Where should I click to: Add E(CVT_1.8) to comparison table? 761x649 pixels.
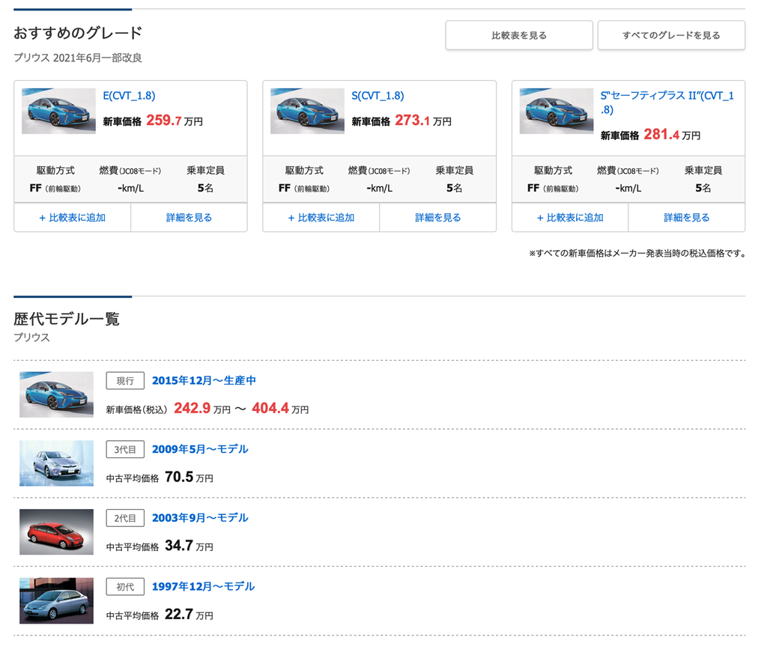coord(73,217)
